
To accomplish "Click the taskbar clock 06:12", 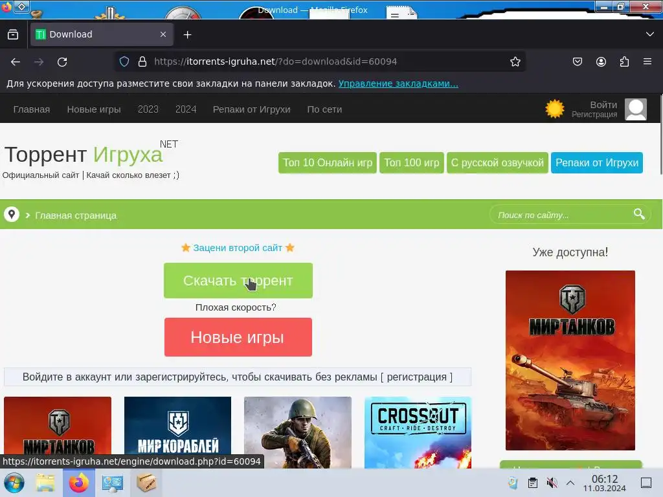I will coord(604,483).
